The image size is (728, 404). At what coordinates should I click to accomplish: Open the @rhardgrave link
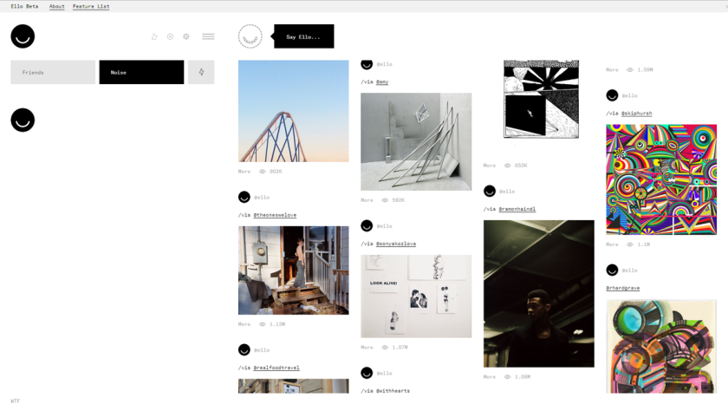623,288
